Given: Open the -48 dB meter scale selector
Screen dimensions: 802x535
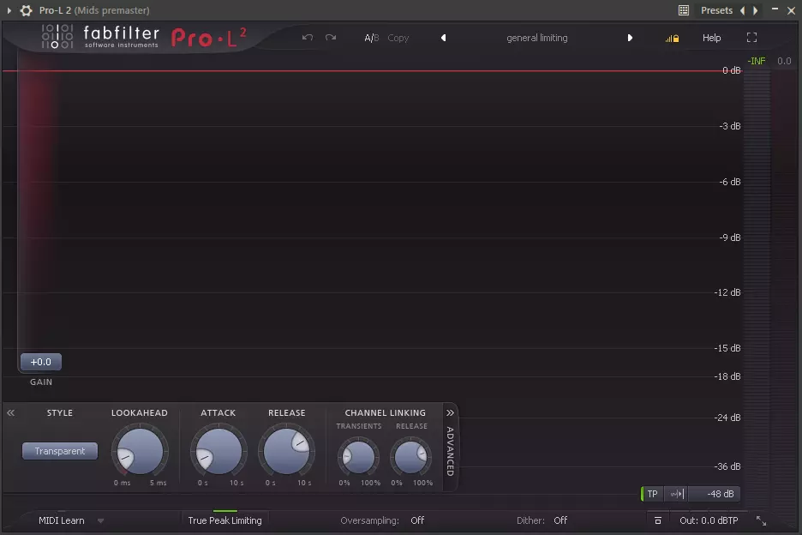Looking at the screenshot, I should click(715, 494).
